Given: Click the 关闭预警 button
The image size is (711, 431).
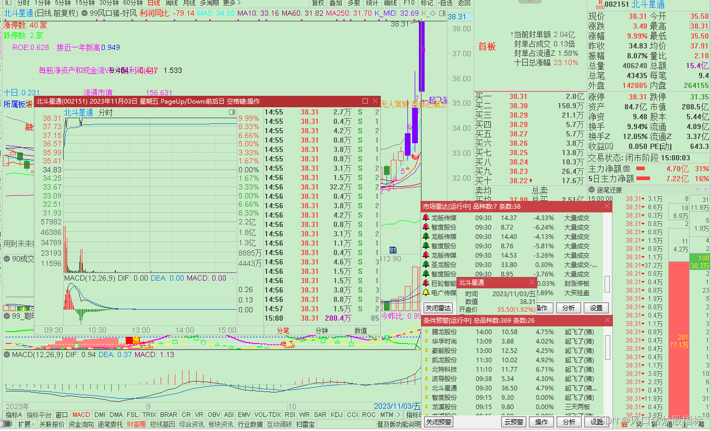Looking at the screenshot, I should 438,422.
